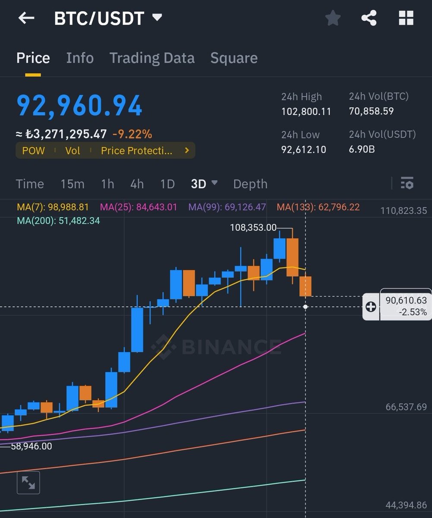The width and height of the screenshot is (432, 518).
Task: Tap the MA(99) indicator label
Action: point(227,207)
